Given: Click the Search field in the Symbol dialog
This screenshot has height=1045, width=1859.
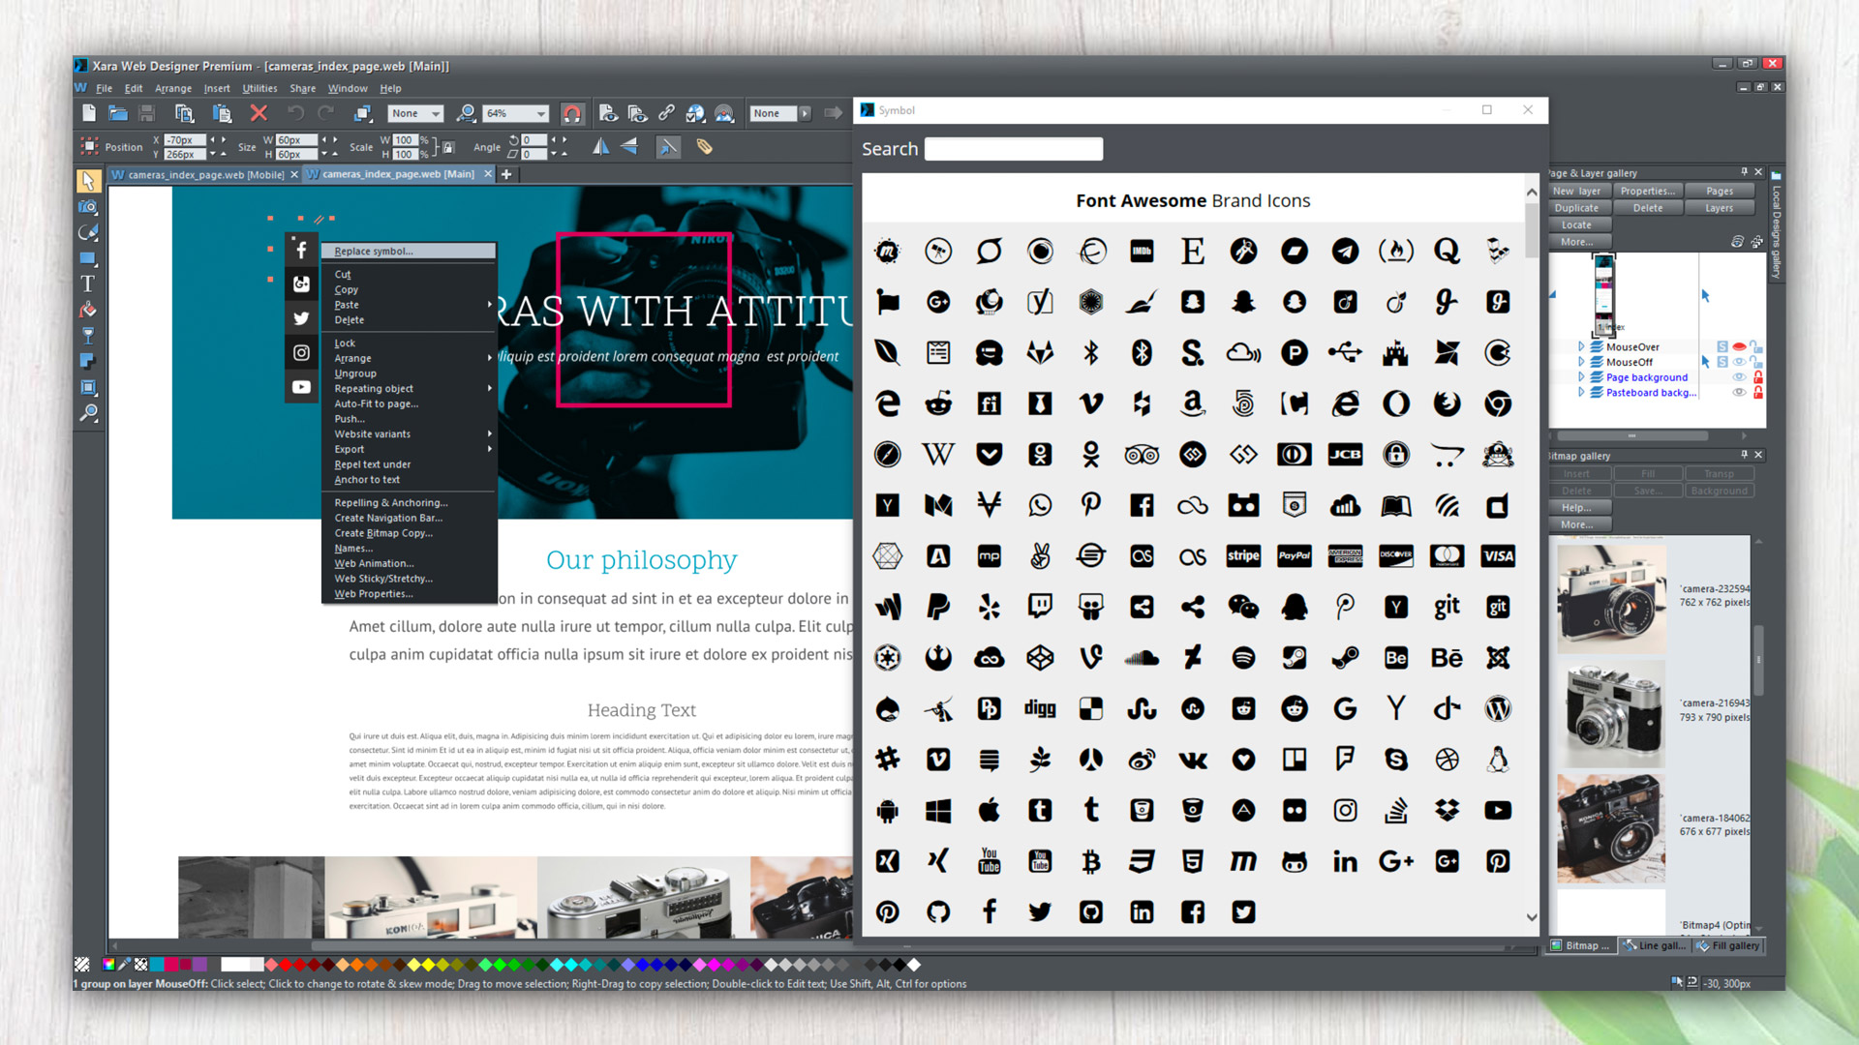Looking at the screenshot, I should (x=1013, y=149).
